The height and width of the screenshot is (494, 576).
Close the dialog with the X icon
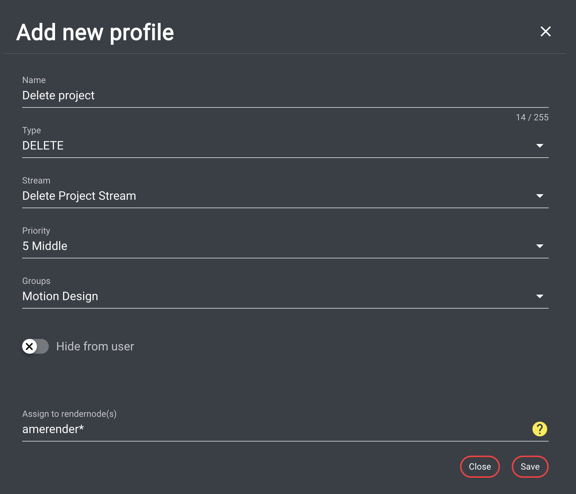(x=545, y=31)
